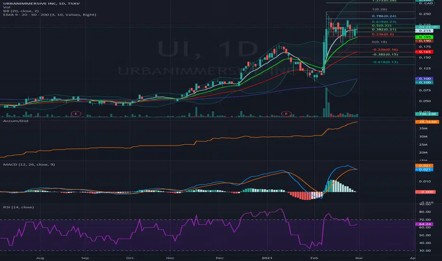442x261 pixels.
Task: Click Nov on the time axis
Action: click(170, 258)
